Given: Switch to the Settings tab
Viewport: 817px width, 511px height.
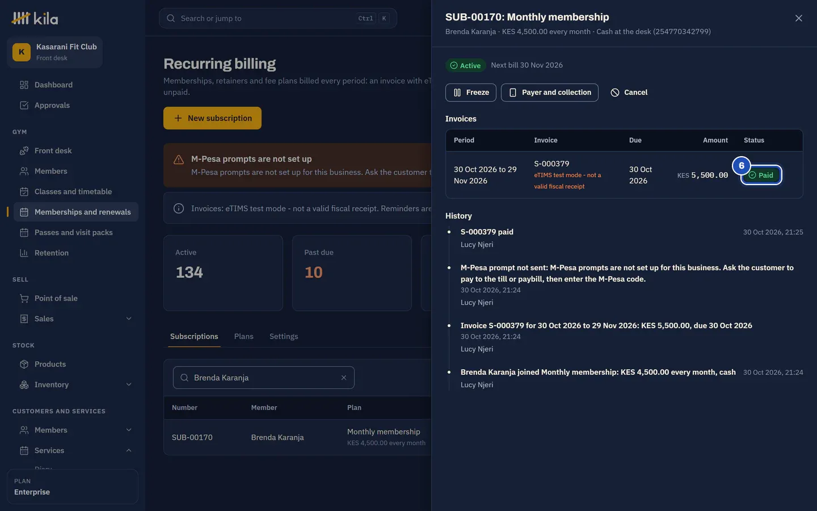Looking at the screenshot, I should [284, 336].
